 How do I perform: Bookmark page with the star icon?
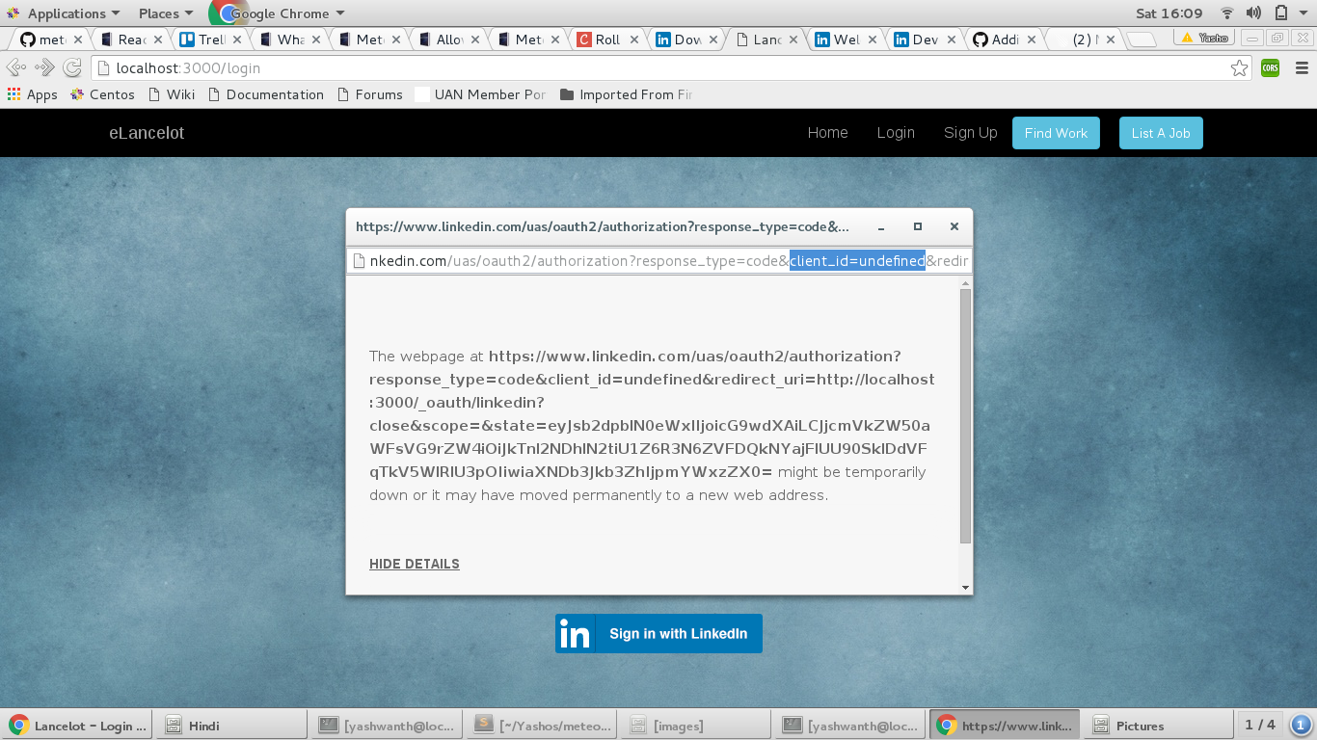1239,67
